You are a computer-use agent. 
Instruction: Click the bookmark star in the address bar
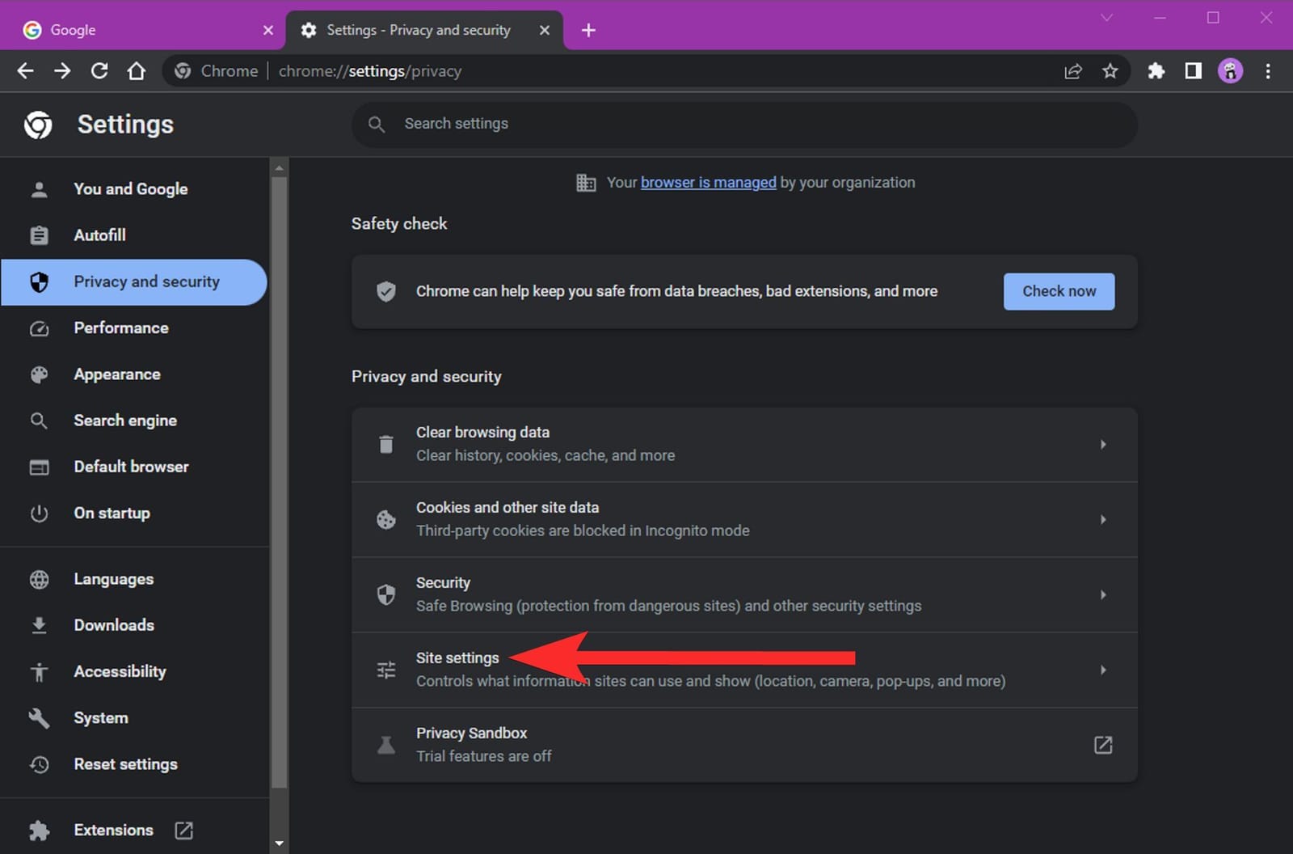[x=1111, y=71]
